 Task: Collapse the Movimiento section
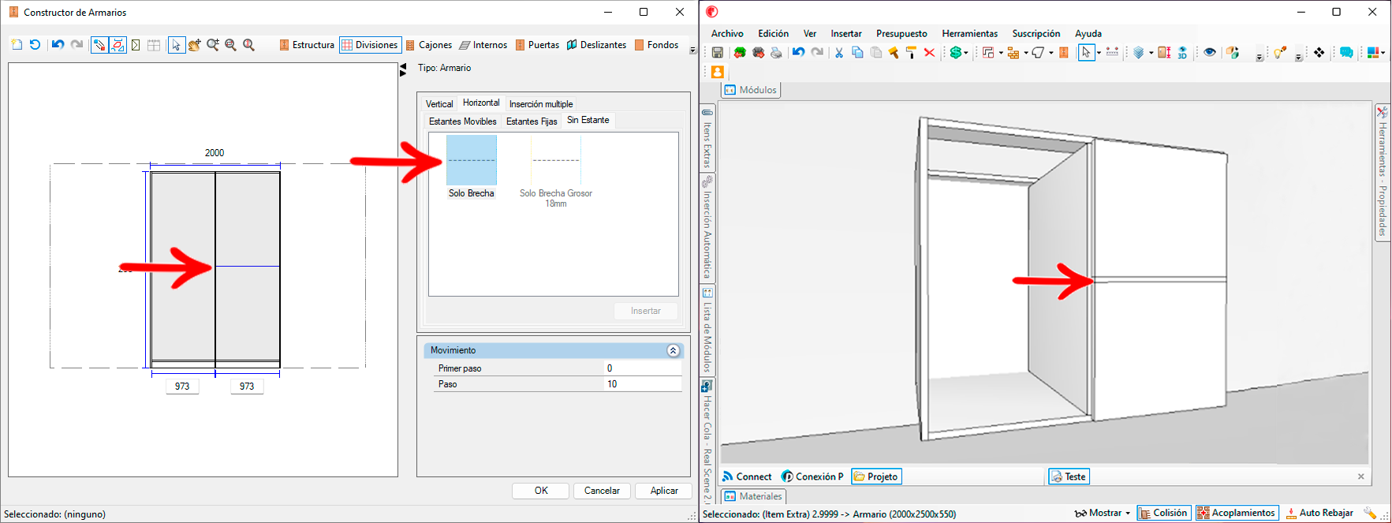[x=673, y=350]
